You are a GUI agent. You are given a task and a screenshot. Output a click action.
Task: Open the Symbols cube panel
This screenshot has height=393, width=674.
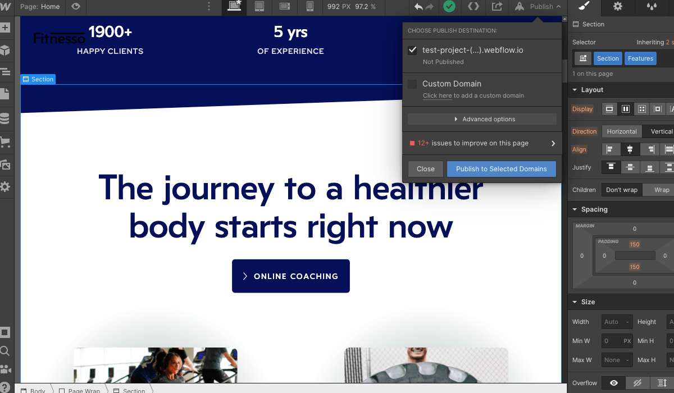5,51
